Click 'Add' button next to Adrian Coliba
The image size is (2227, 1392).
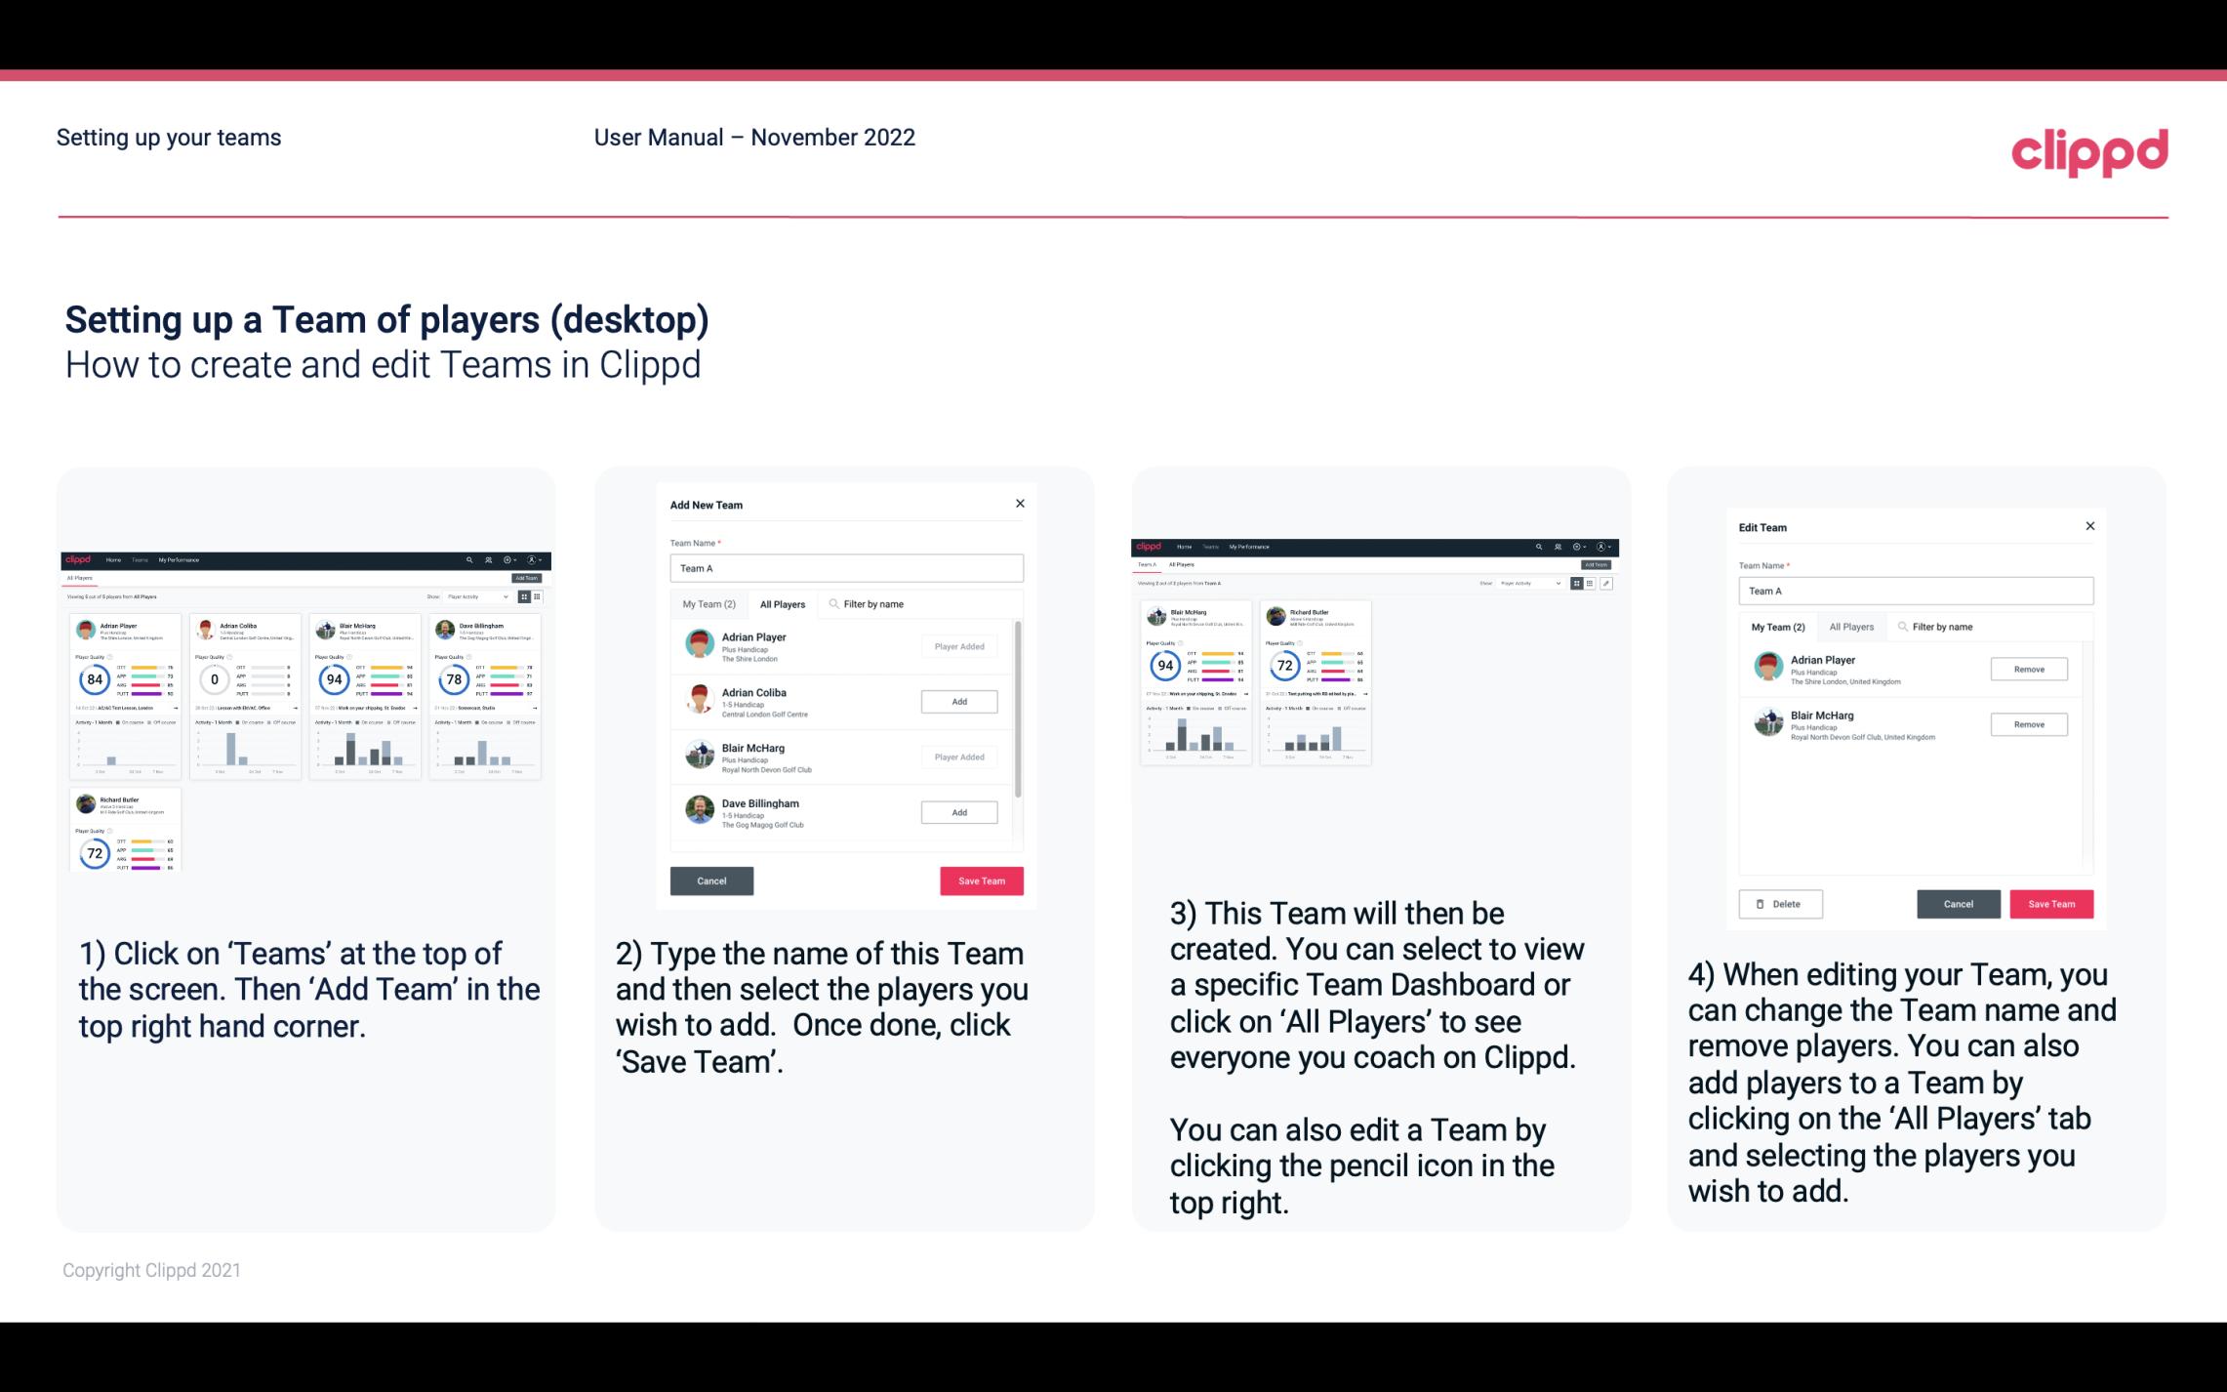pos(958,699)
